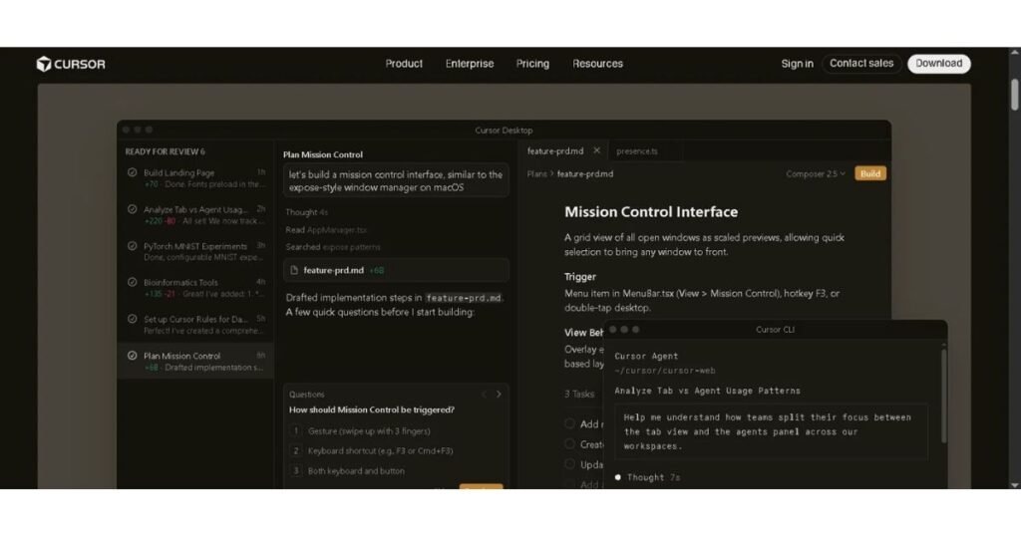The width and height of the screenshot is (1021, 536).
Task: Click 'Analyze Tab vs Agent Usage Patterns' in CLI
Action: [x=707, y=391]
